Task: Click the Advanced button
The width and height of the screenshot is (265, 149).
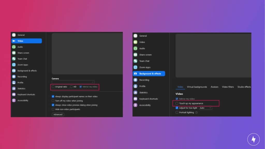Action: point(57,114)
